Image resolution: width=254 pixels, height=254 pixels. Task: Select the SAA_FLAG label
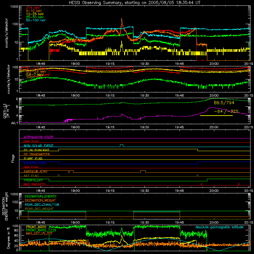click(31, 167)
